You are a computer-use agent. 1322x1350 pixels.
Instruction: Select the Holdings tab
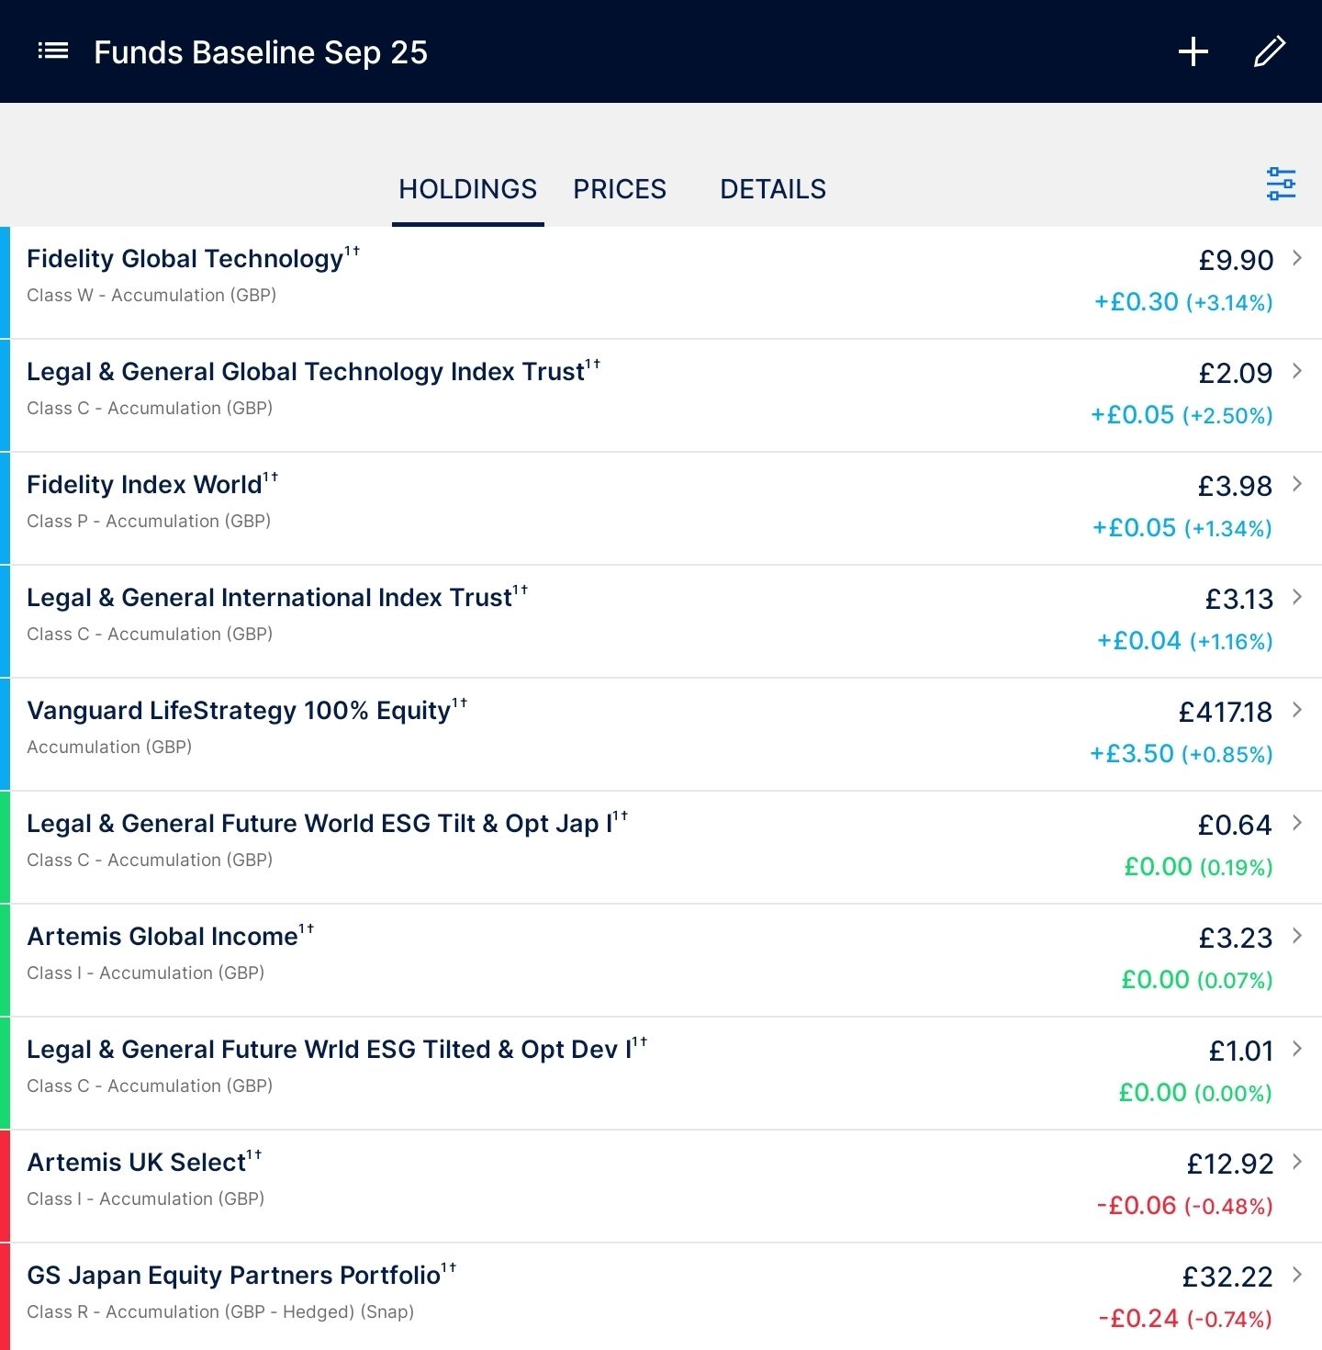pyautogui.click(x=467, y=189)
